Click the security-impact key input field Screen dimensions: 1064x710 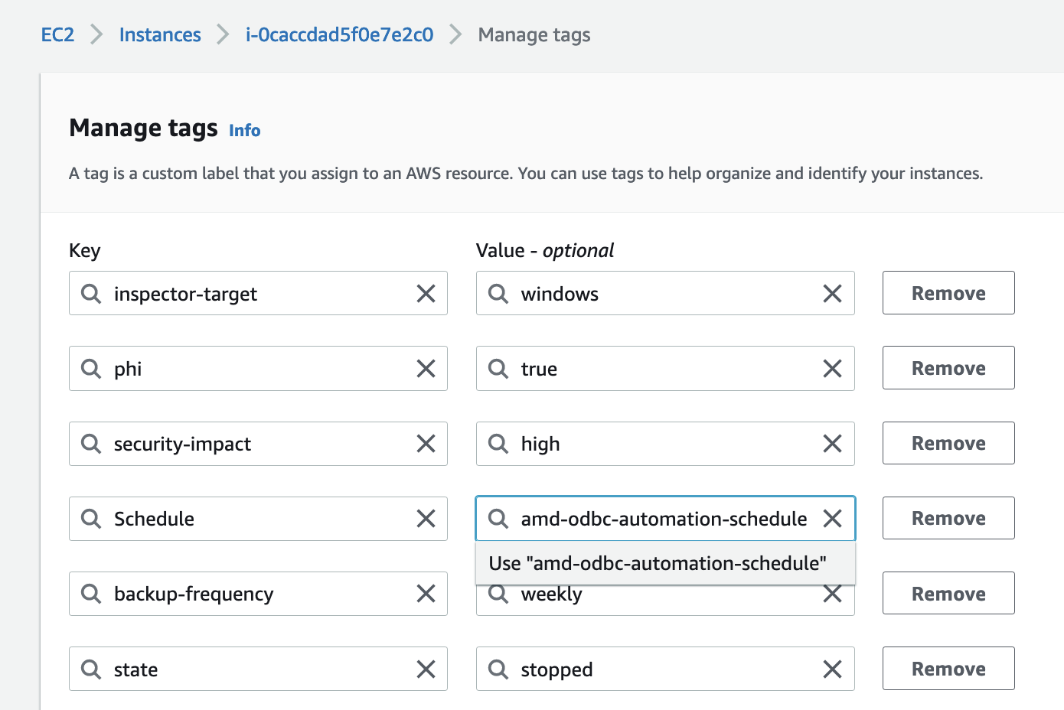point(253,444)
